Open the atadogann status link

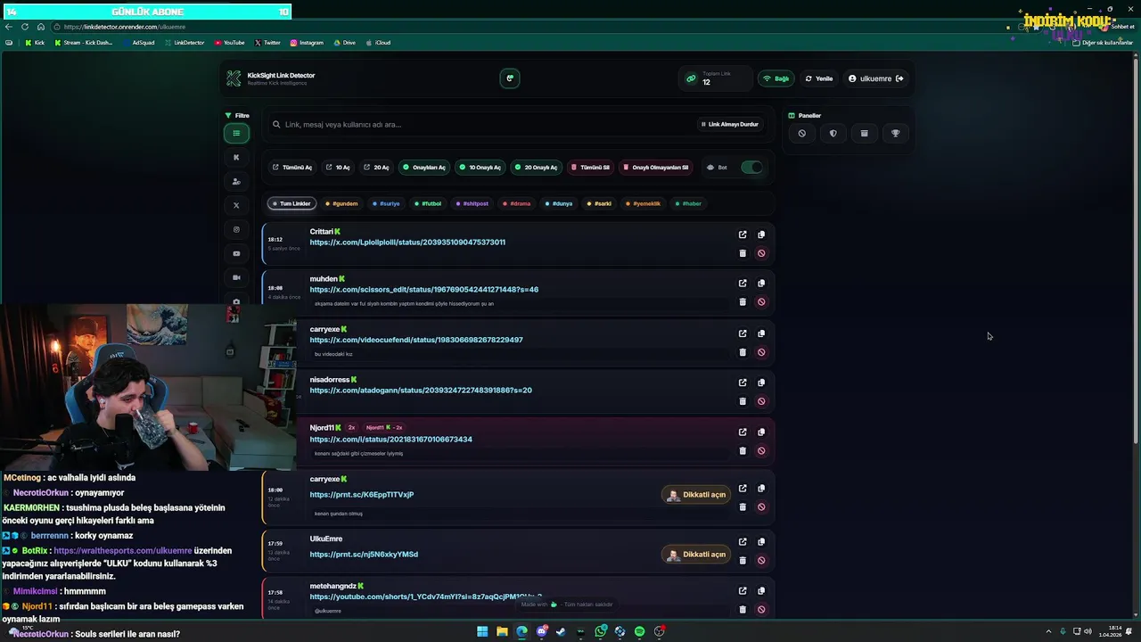coord(421,391)
